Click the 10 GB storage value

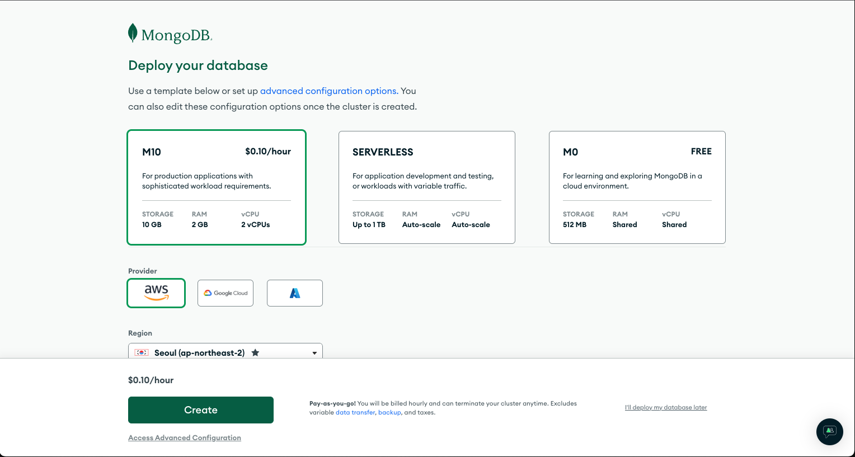click(x=152, y=224)
